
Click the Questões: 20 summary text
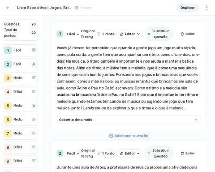tap(20, 24)
